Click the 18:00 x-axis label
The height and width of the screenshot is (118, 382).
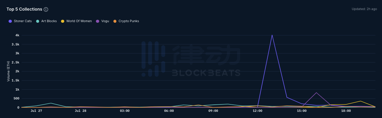(x=346, y=111)
